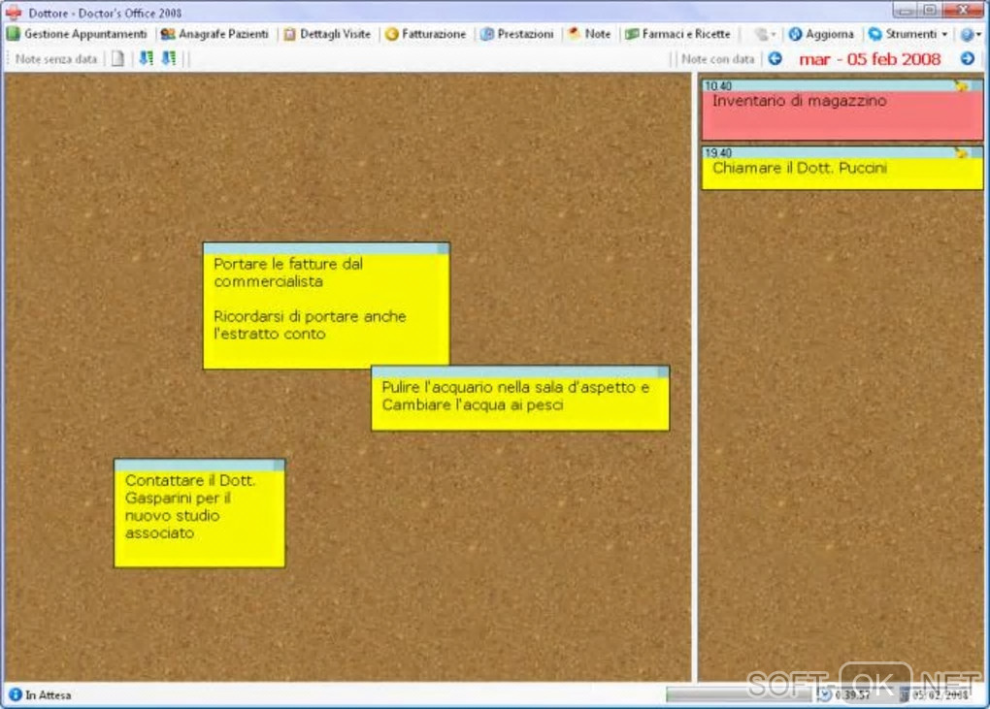
Task: Click the In Attesa status info icon
Action: coord(16,694)
